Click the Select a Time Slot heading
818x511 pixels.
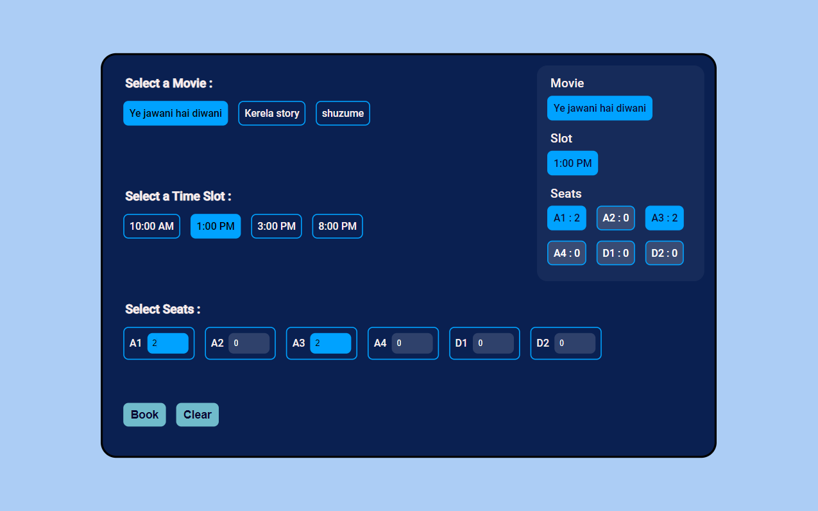pyautogui.click(x=178, y=196)
